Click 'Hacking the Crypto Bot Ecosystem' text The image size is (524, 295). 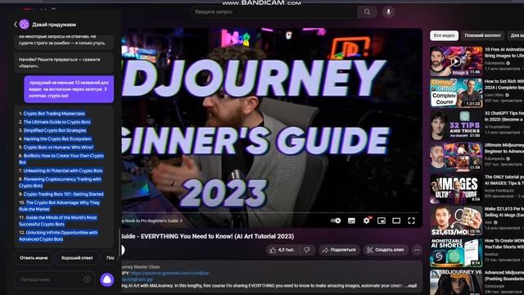(x=57, y=138)
